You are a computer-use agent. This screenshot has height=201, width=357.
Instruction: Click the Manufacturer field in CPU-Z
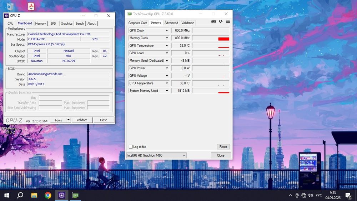69,34
